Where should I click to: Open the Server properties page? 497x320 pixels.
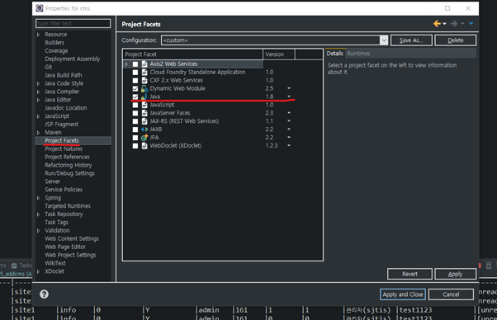tap(52, 181)
